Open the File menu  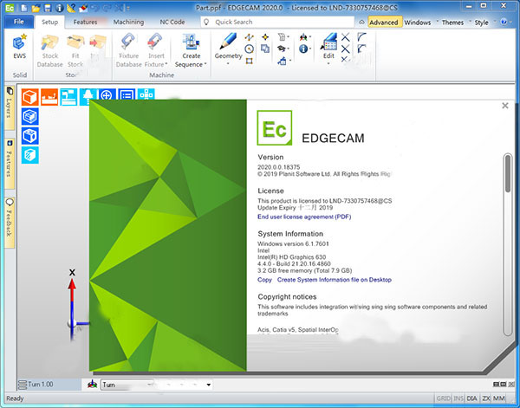(x=18, y=21)
